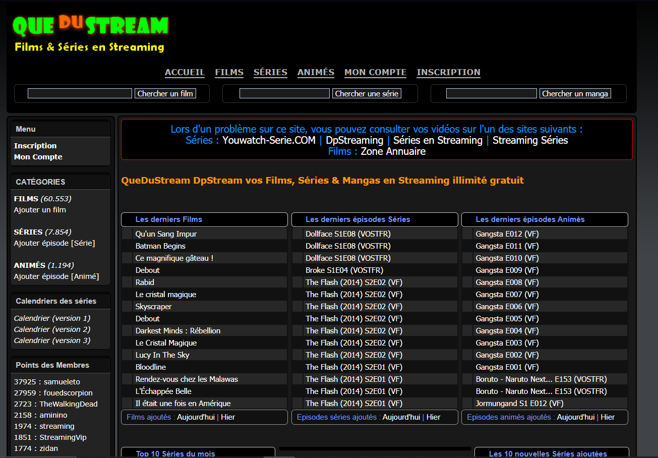Open anime episode 'Gangsta E009 (VF)'
Viewport: 658px width, 458px height.
[x=507, y=270]
